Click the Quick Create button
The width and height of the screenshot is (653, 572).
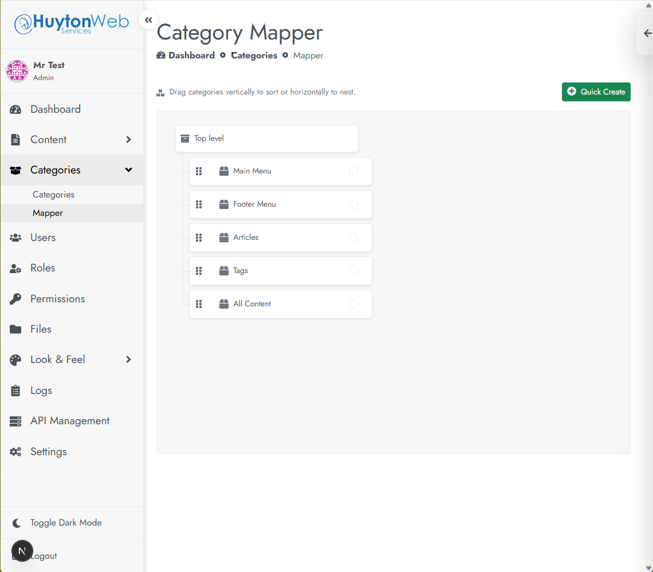(596, 92)
